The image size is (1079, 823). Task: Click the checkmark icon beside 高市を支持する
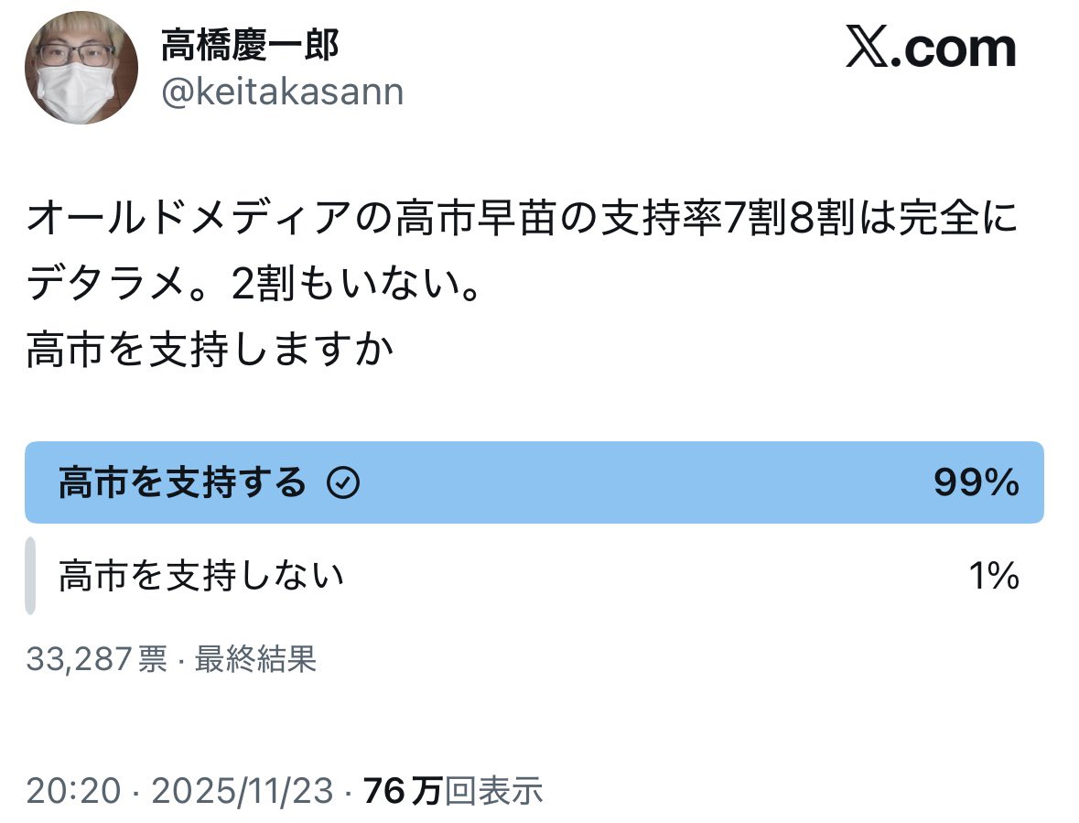point(343,483)
